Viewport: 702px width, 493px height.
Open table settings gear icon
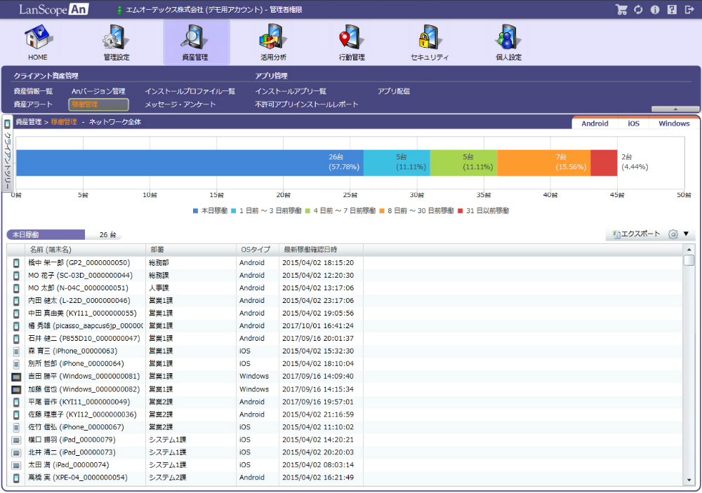point(673,234)
